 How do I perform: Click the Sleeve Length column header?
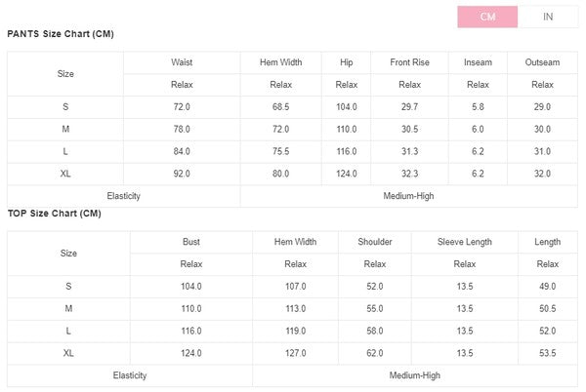coord(465,242)
